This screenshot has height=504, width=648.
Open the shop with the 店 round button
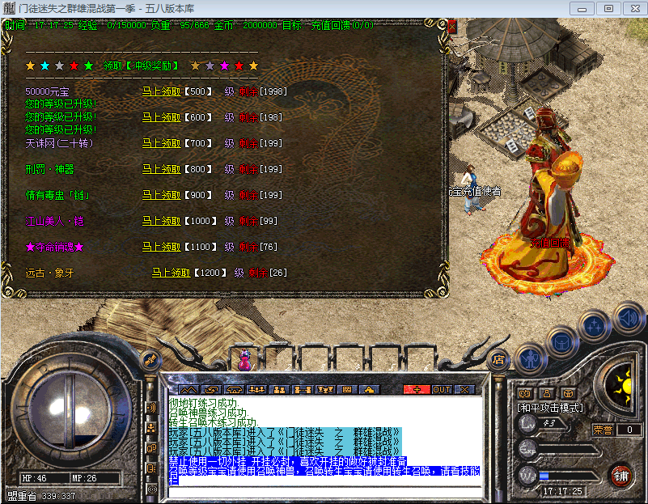(498, 360)
